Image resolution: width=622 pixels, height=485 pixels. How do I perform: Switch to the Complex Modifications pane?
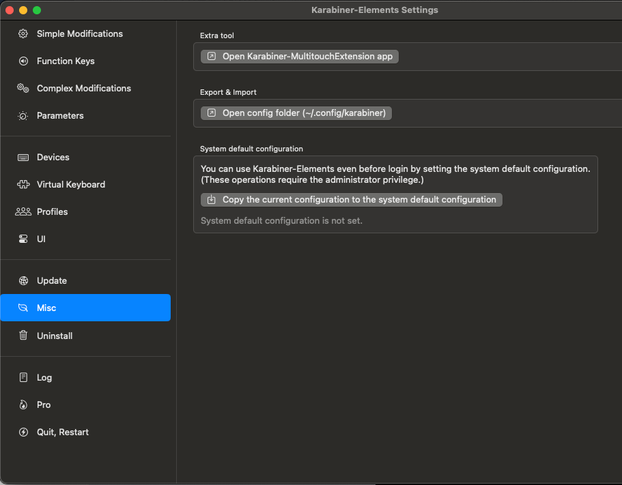coord(83,88)
